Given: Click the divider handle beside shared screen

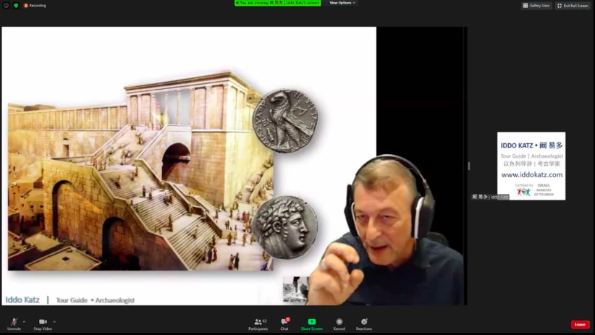Looking at the screenshot, I should pos(469,166).
